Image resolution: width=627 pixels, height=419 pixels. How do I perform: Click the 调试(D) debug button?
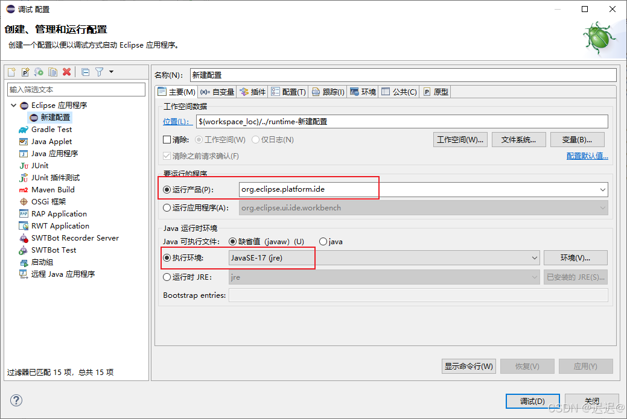[x=532, y=401]
